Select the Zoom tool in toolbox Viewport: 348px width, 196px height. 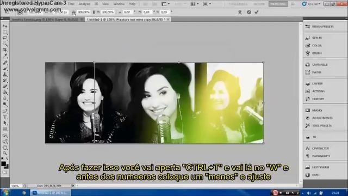pyautogui.click(x=5, y=153)
